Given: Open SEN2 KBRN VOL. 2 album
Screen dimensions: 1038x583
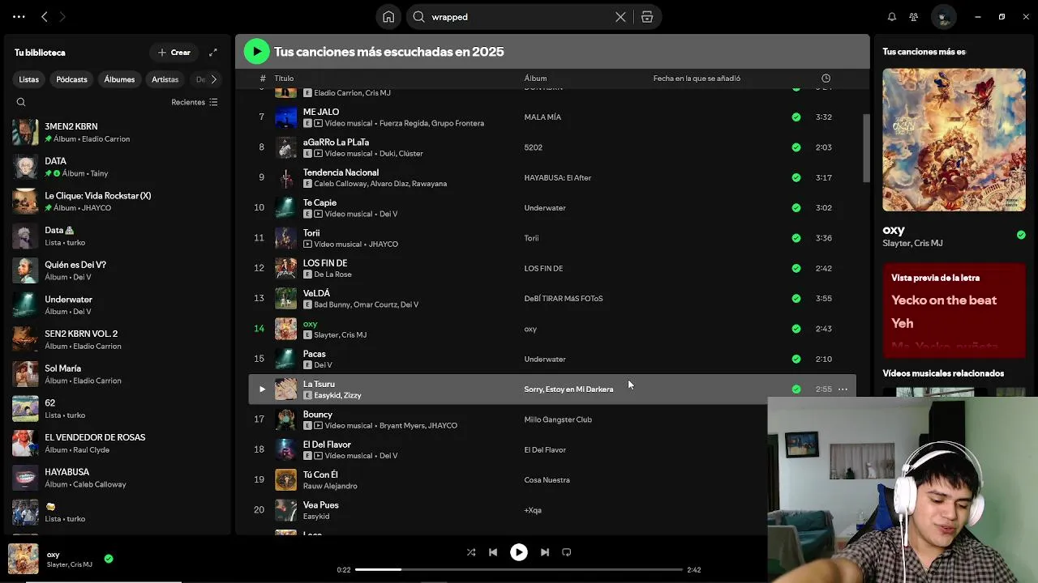Looking at the screenshot, I should pos(118,339).
